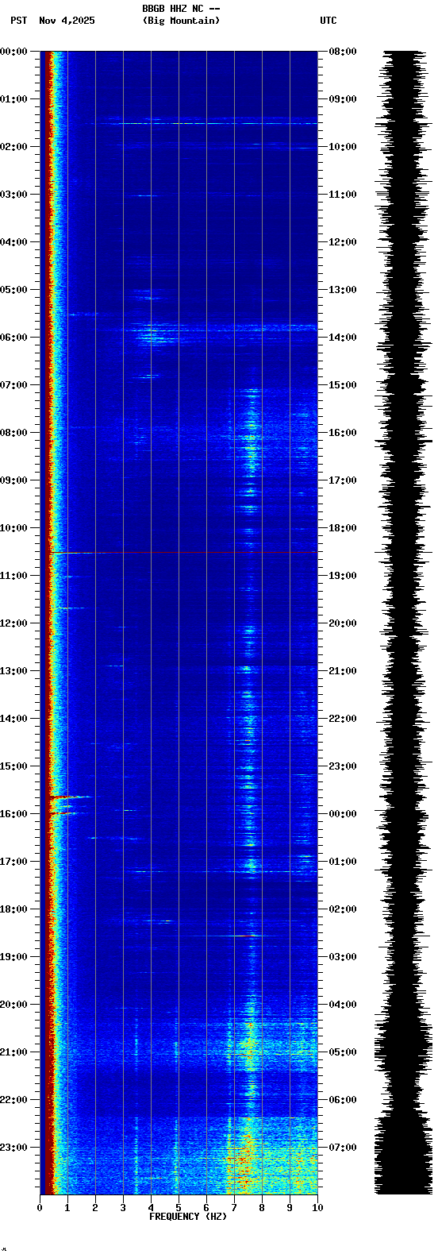Image resolution: width=438 pixels, height=1258 pixels.
Task: Click the PST '07:00' time label
Action: click(x=14, y=385)
